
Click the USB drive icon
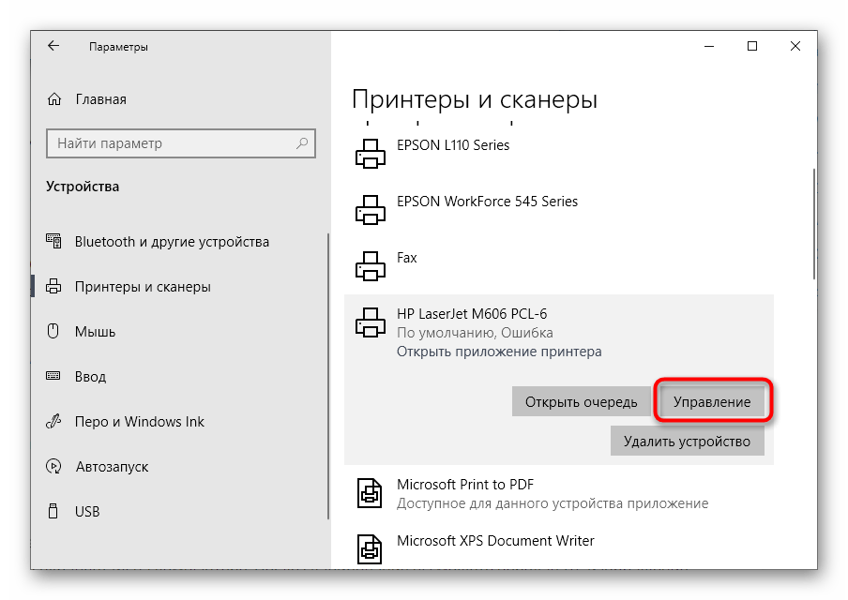click(x=55, y=512)
